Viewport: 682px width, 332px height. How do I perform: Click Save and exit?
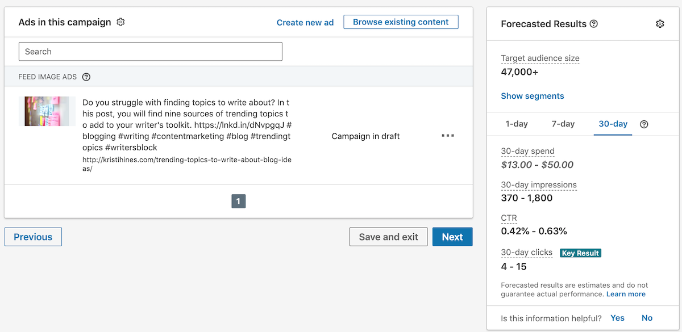388,237
